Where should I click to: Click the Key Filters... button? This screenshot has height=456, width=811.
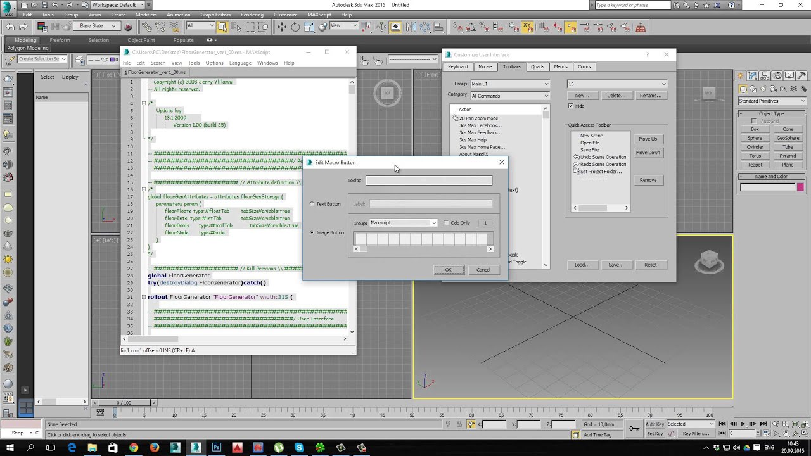click(696, 433)
